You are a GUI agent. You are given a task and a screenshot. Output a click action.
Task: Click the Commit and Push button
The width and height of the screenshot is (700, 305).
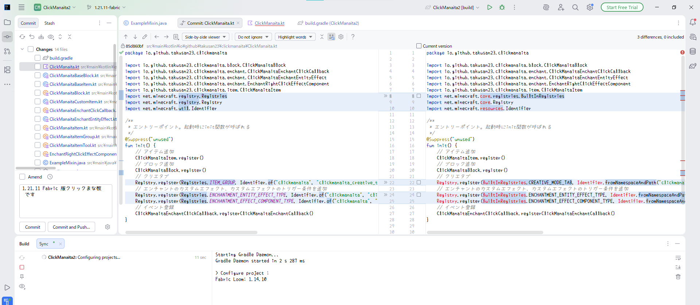[x=71, y=227]
